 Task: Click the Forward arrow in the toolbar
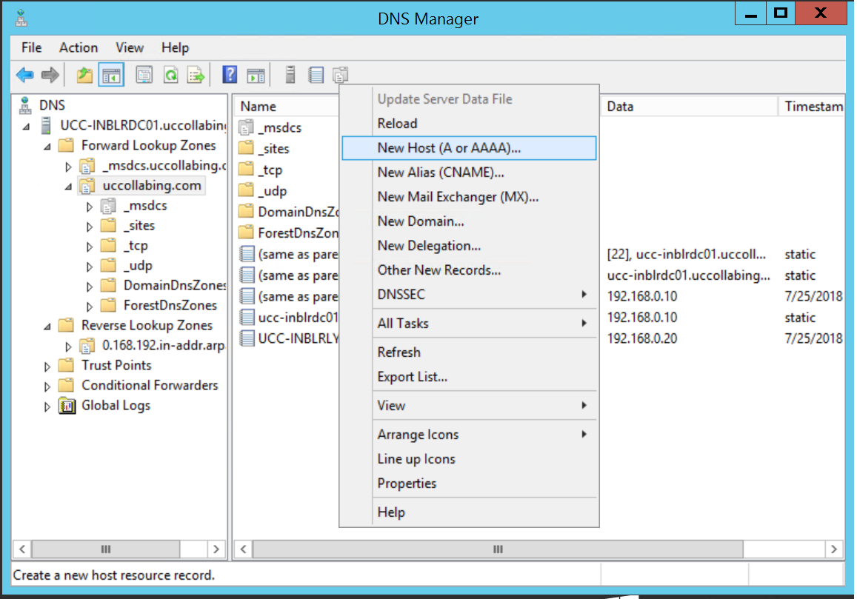(x=50, y=75)
